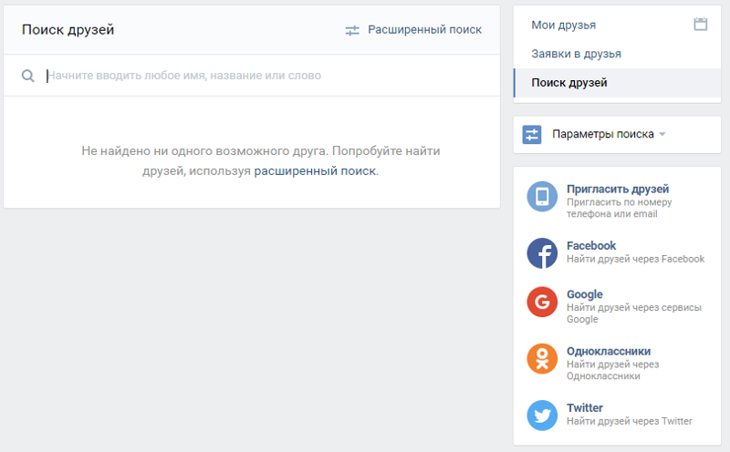Click the Одноклассники logo icon
Viewport: 730px width, 452px height.
[x=542, y=358]
